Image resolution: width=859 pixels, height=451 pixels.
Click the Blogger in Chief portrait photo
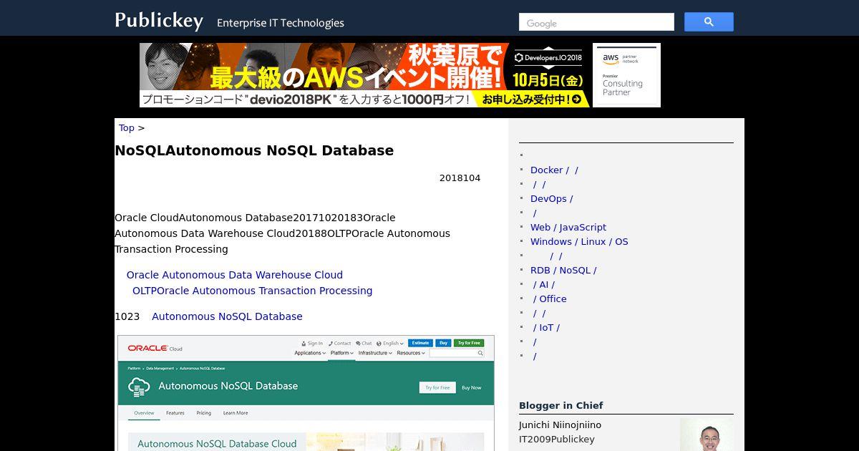click(x=707, y=435)
